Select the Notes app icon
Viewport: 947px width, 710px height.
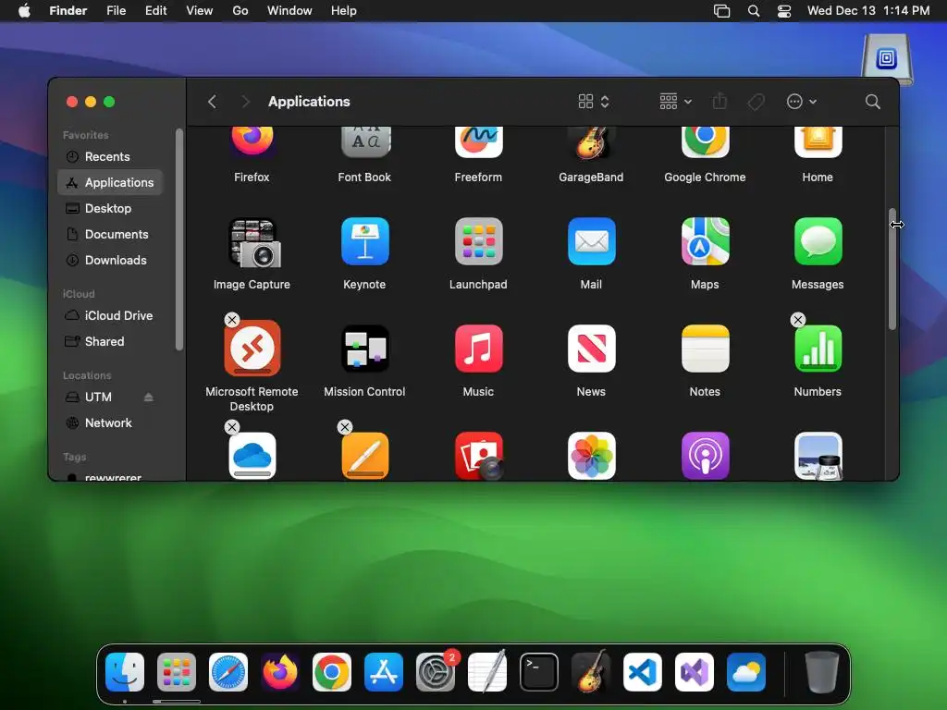[705, 349]
